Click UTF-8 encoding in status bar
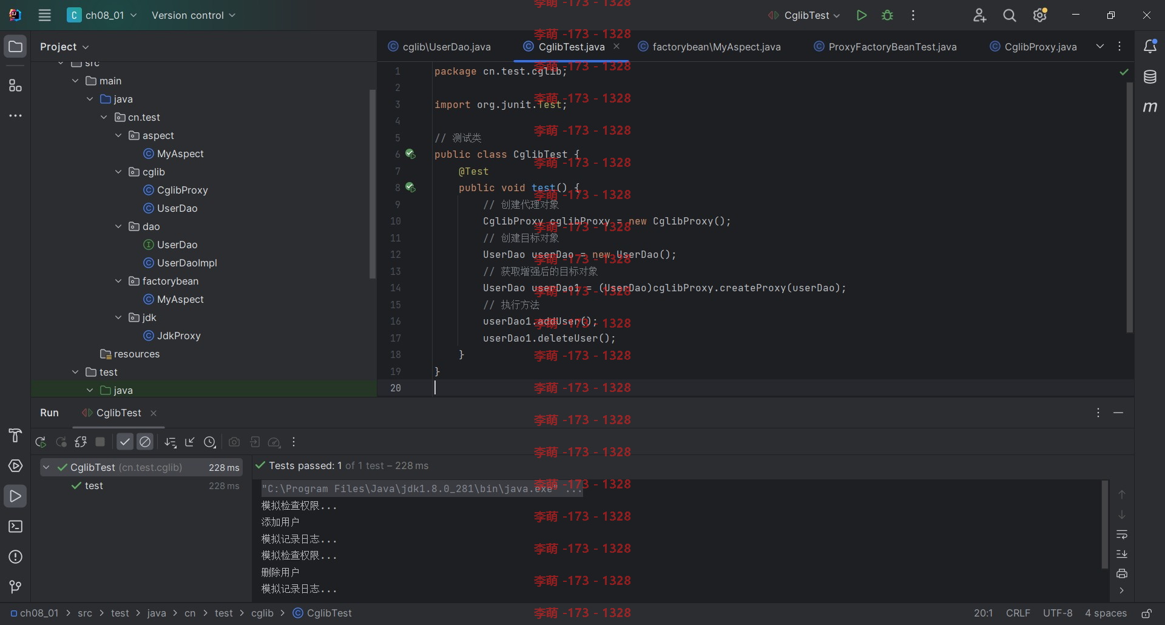This screenshot has height=625, width=1165. click(x=1058, y=613)
